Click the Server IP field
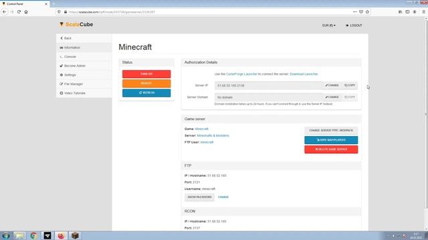Image resolution: width=428 pixels, height=240 pixels. click(x=268, y=85)
